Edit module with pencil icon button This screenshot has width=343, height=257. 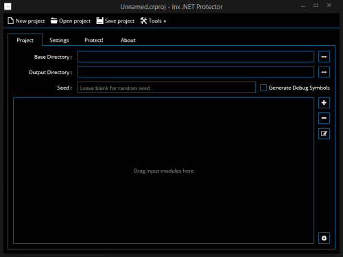point(324,134)
